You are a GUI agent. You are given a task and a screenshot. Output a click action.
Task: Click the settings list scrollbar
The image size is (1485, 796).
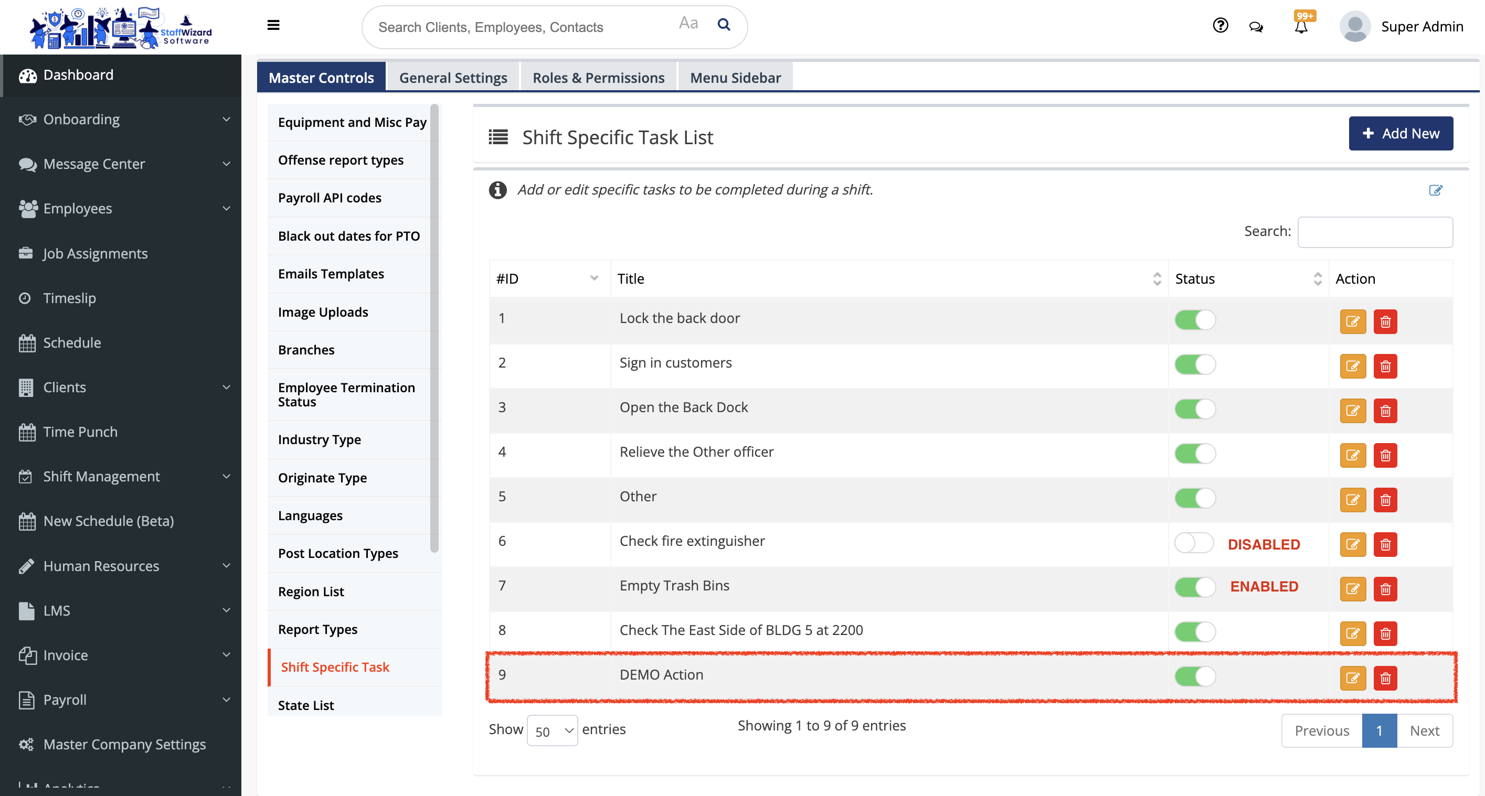coord(434,328)
